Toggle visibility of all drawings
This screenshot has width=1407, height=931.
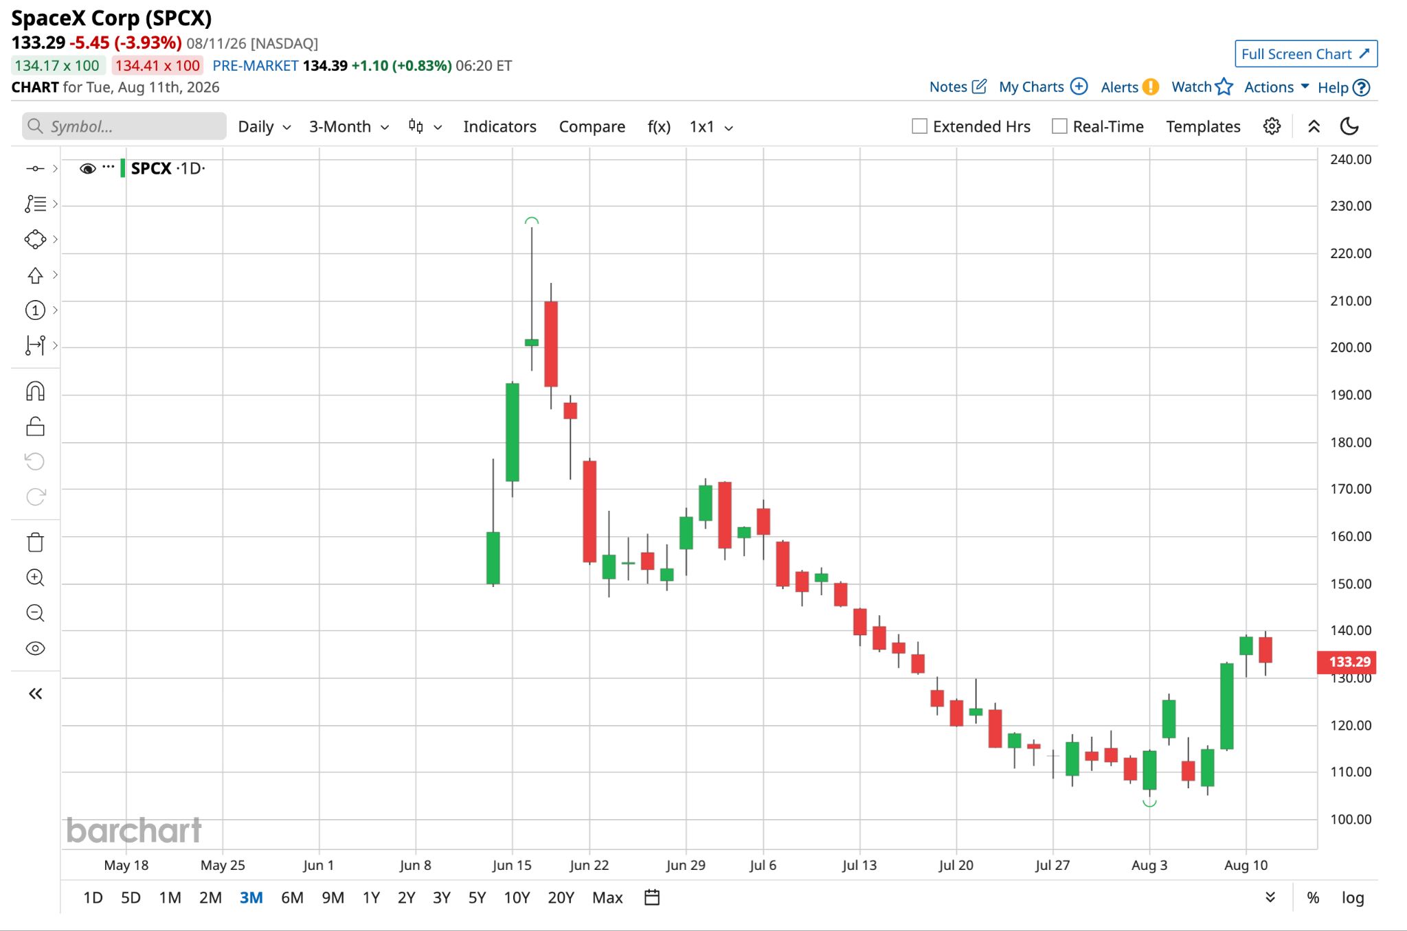coord(35,649)
